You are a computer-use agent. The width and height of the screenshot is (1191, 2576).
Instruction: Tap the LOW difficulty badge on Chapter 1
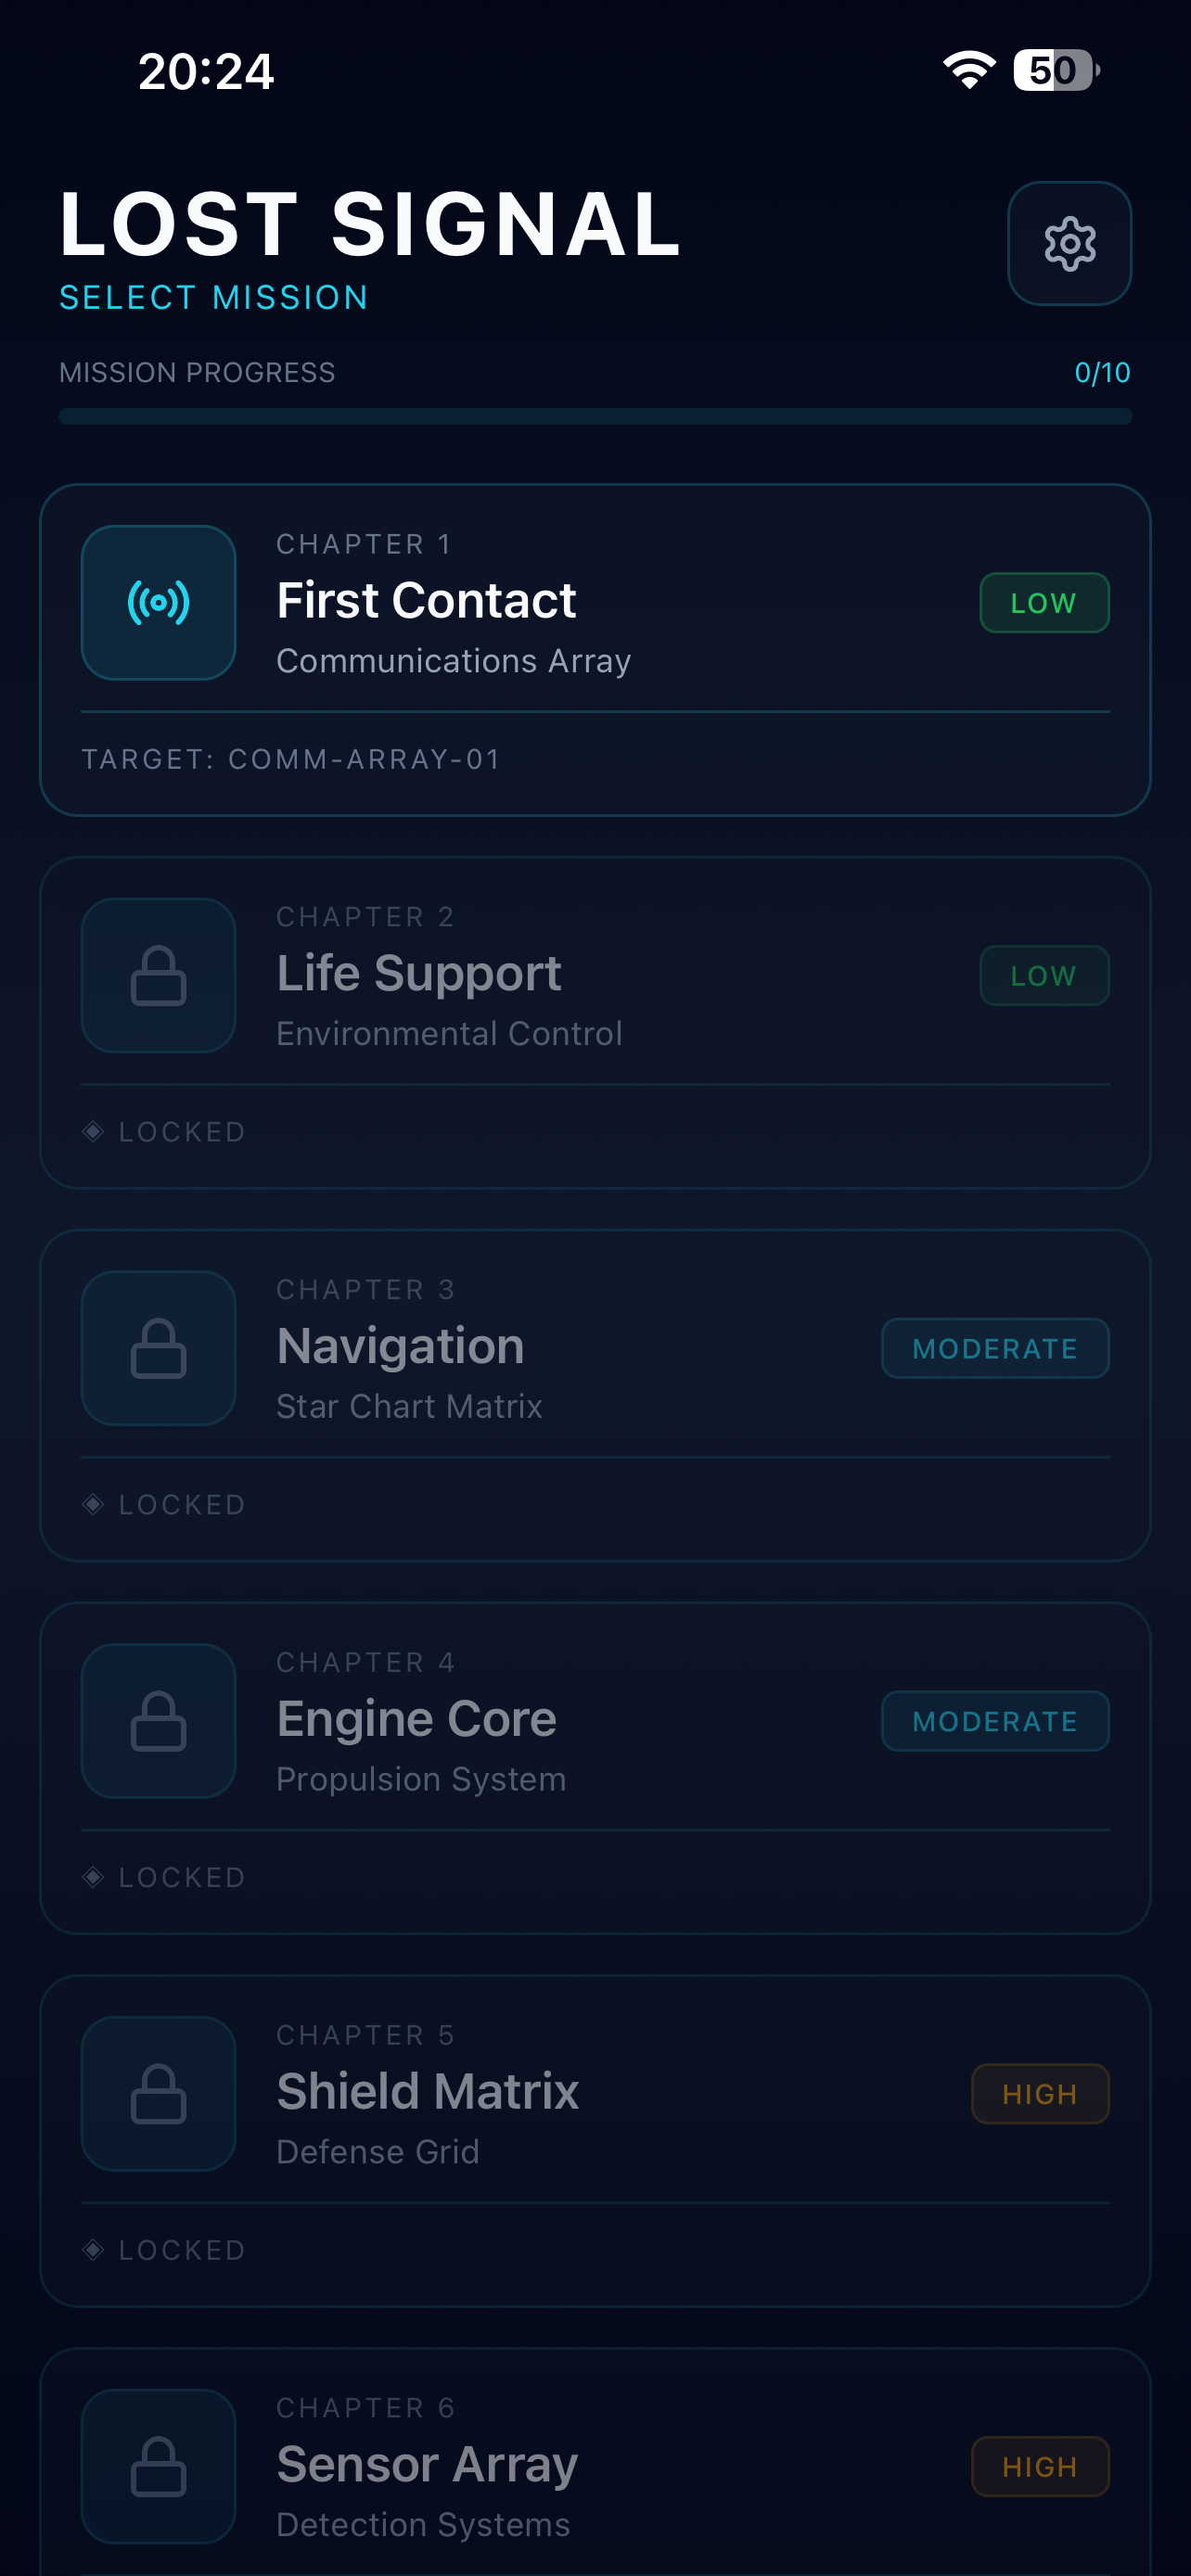pyautogui.click(x=1044, y=603)
